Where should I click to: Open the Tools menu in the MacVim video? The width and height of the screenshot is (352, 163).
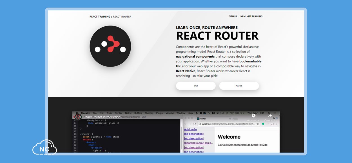tap(109, 113)
